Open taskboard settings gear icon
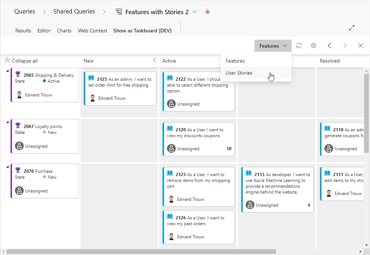370x255 pixels. pyautogui.click(x=313, y=45)
